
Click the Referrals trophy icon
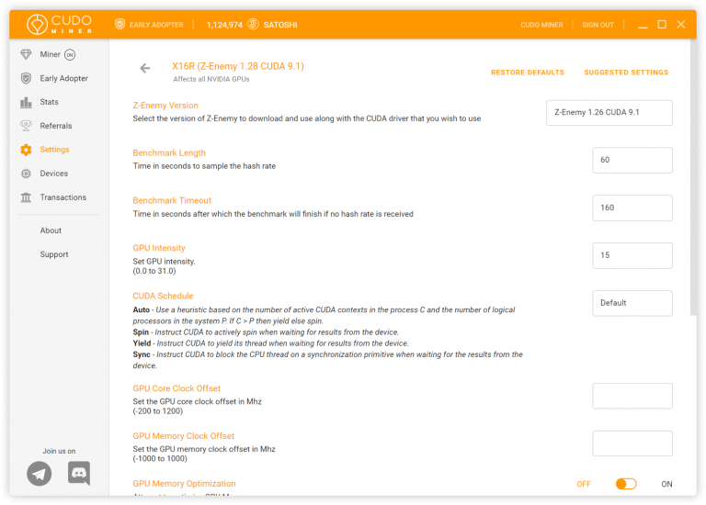(x=26, y=126)
